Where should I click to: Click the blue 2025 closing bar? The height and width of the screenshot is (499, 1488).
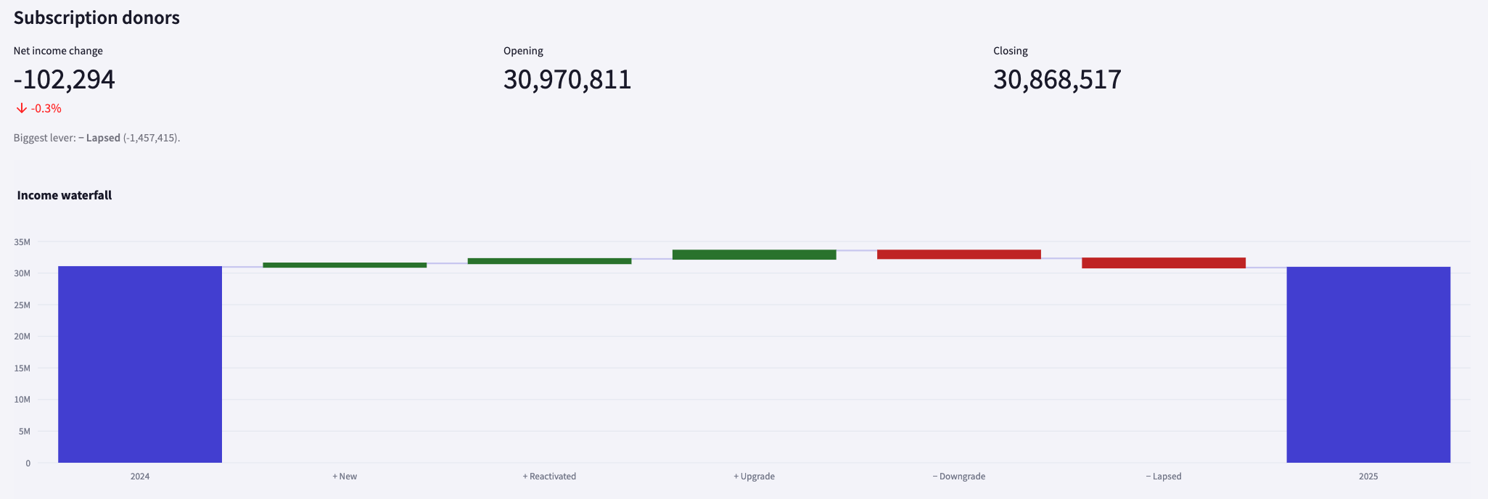pos(1368,365)
